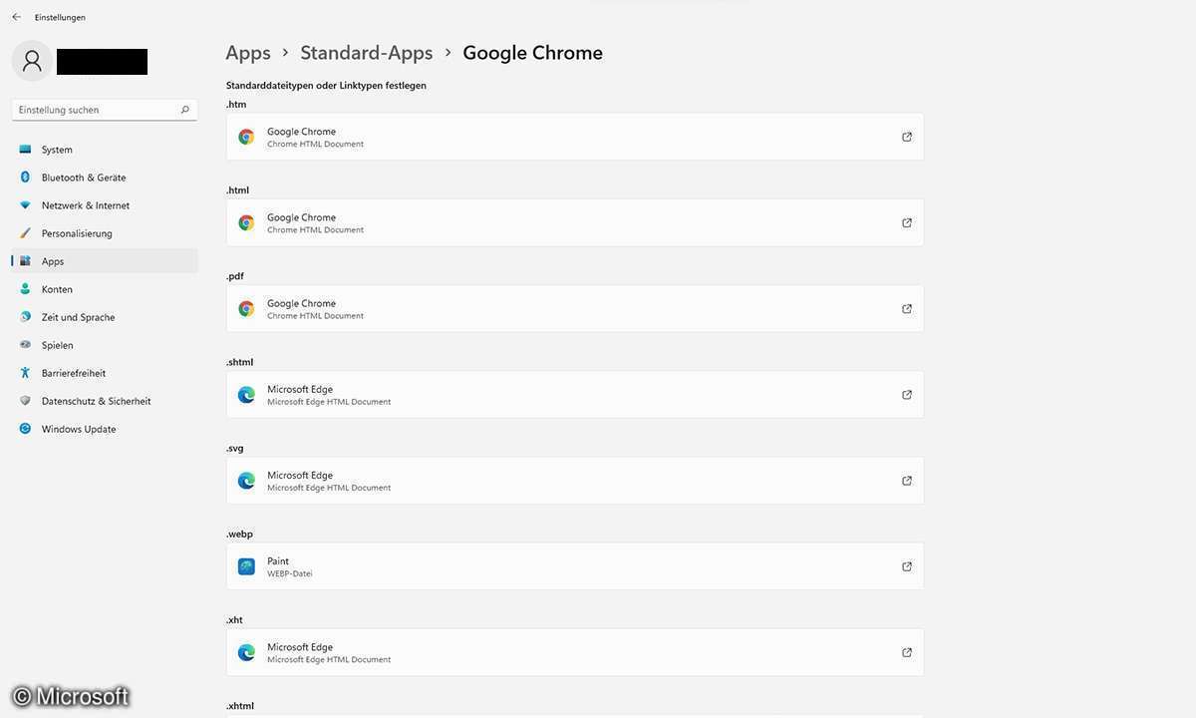
Task: Click Microsoft Edge name in .svg card
Action: point(300,476)
